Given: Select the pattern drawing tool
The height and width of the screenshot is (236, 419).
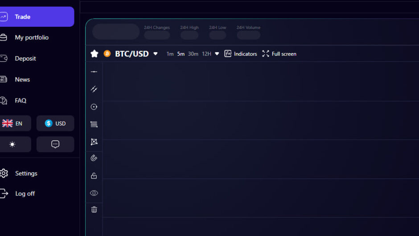Looking at the screenshot, I should [x=94, y=142].
